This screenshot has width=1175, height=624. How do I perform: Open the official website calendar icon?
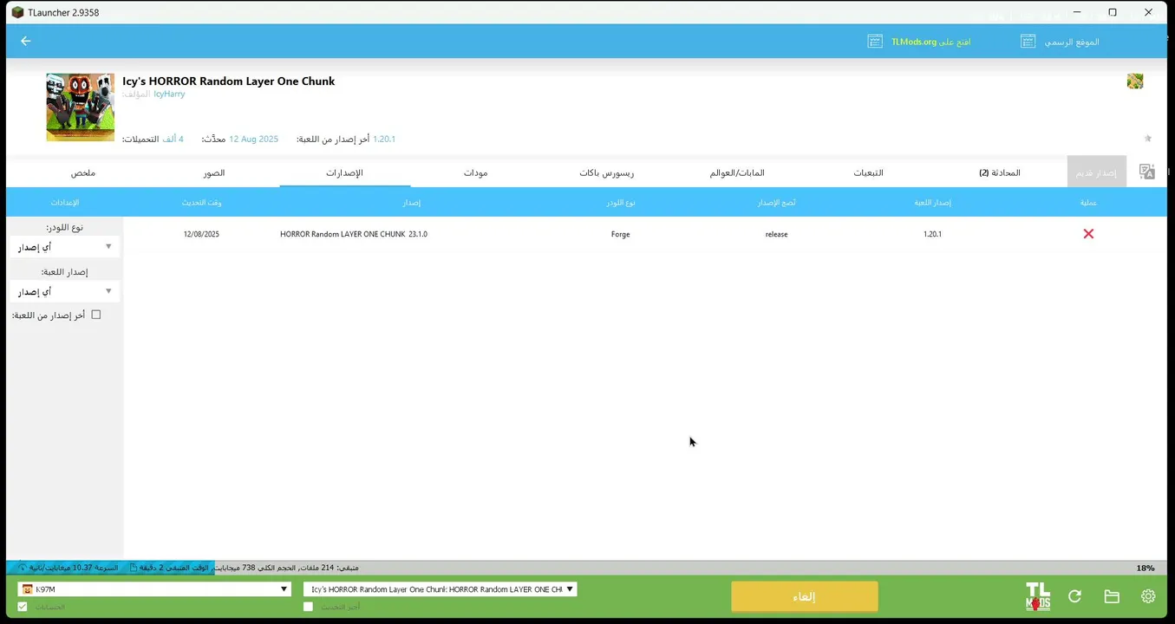1028,41
